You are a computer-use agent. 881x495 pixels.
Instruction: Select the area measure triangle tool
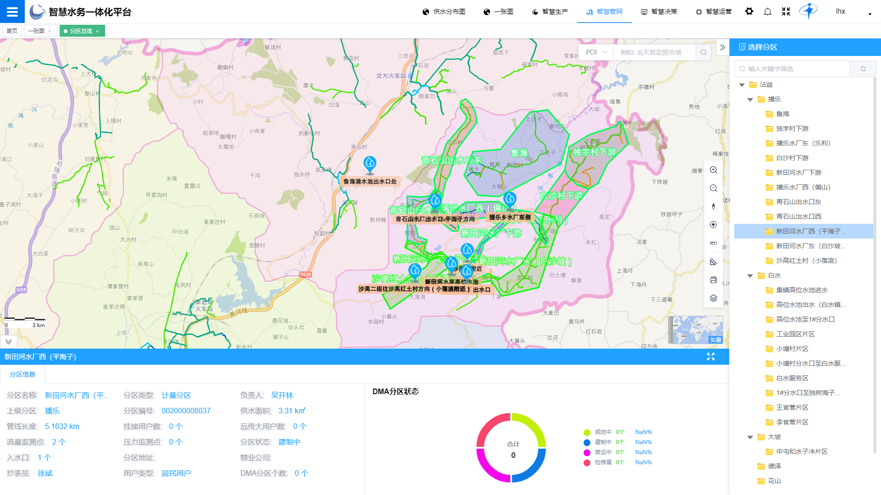pos(714,262)
